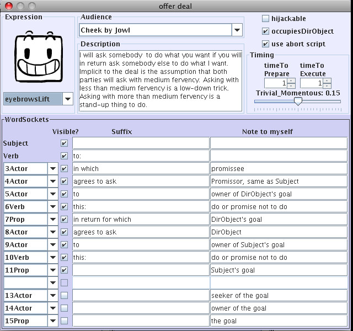
Task: Toggle Subject row Visible checkbox
Action: click(65, 143)
